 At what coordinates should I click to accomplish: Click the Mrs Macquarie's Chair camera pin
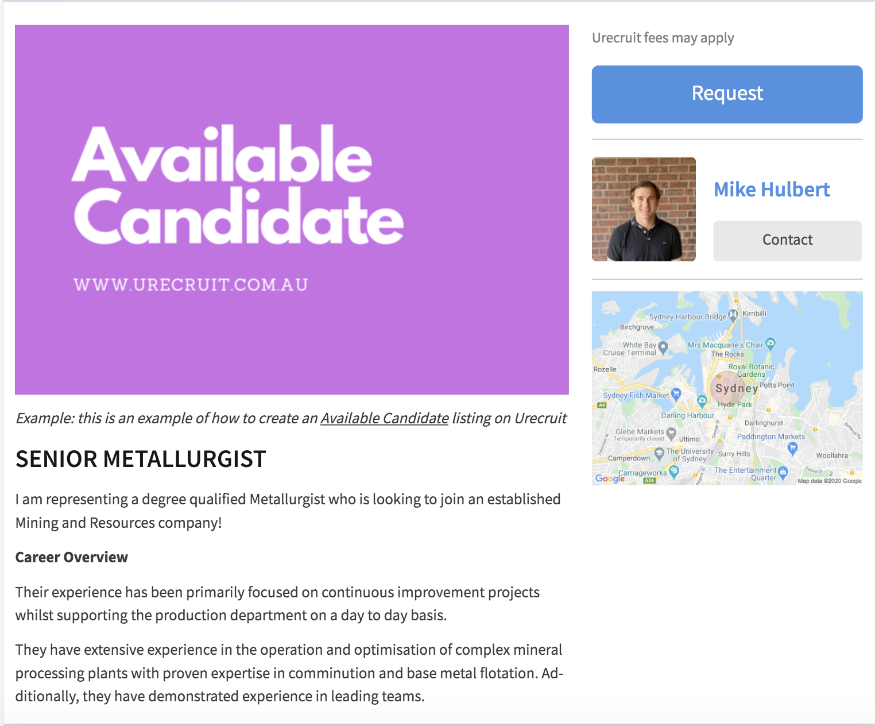click(x=771, y=343)
